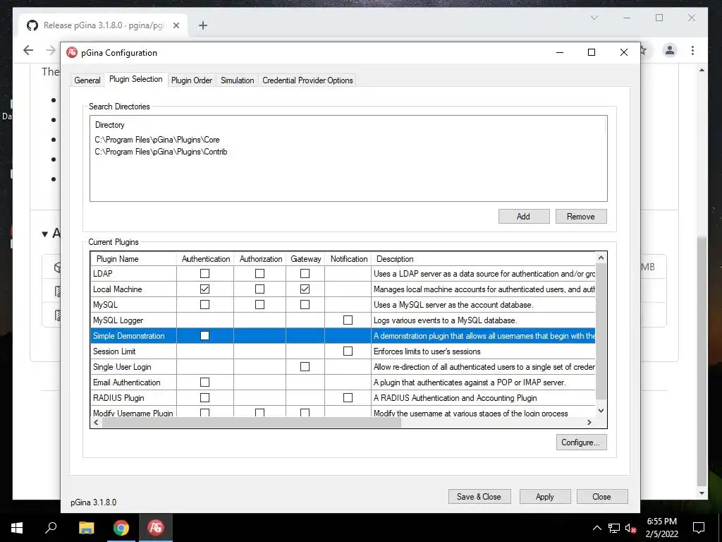Select the Plugins\Contrib directory row
This screenshot has height=542, width=722.
point(161,152)
